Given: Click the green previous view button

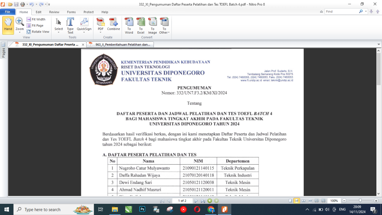Looking at the screenshot, I should [210, 201].
